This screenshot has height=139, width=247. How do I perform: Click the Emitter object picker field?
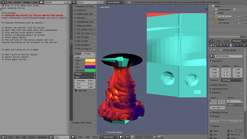tap(88, 54)
